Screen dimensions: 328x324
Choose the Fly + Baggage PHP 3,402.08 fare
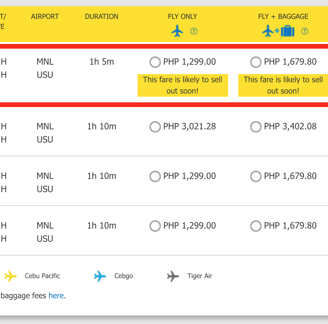tap(256, 127)
